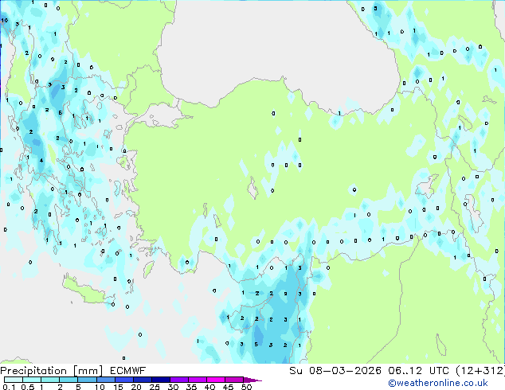Click the 25–30 mm dark navy legend swatch
505x390 pixels.
point(160,380)
